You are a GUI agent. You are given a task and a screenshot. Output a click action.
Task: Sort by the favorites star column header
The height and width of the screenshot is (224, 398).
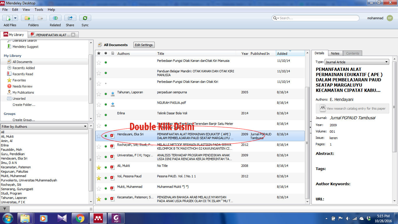[99, 53]
